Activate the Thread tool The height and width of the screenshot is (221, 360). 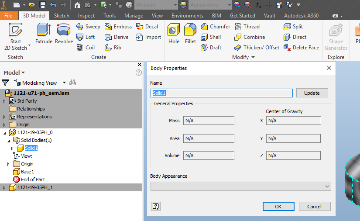click(x=247, y=27)
